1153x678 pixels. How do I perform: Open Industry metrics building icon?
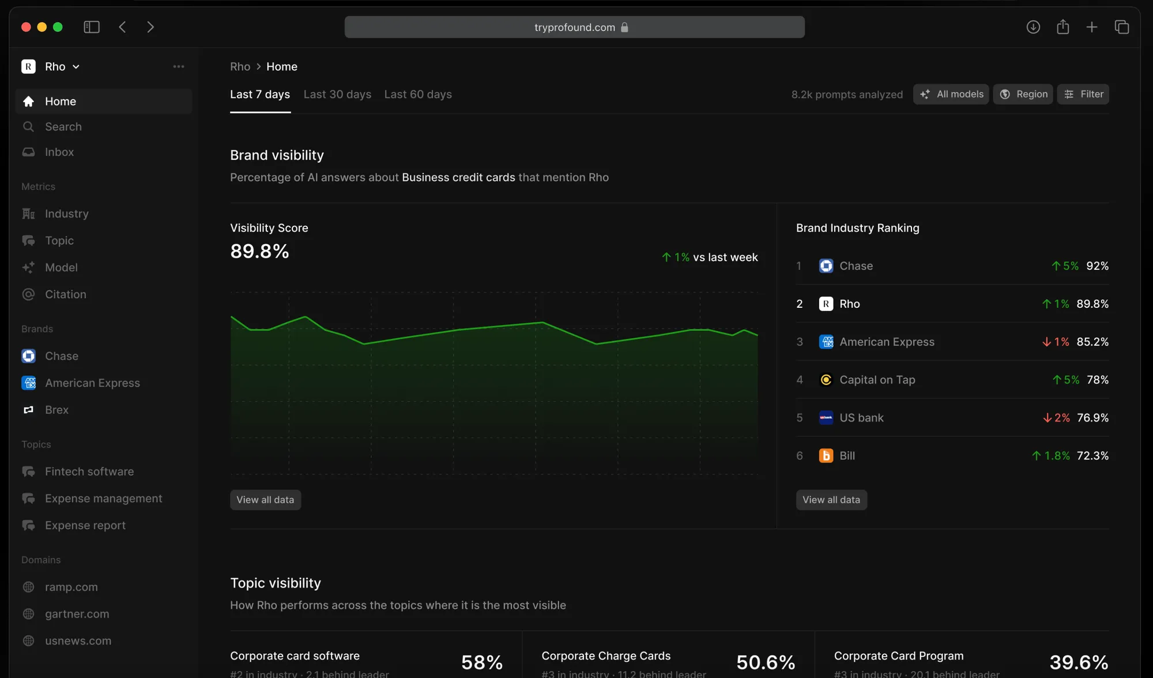pyautogui.click(x=28, y=214)
